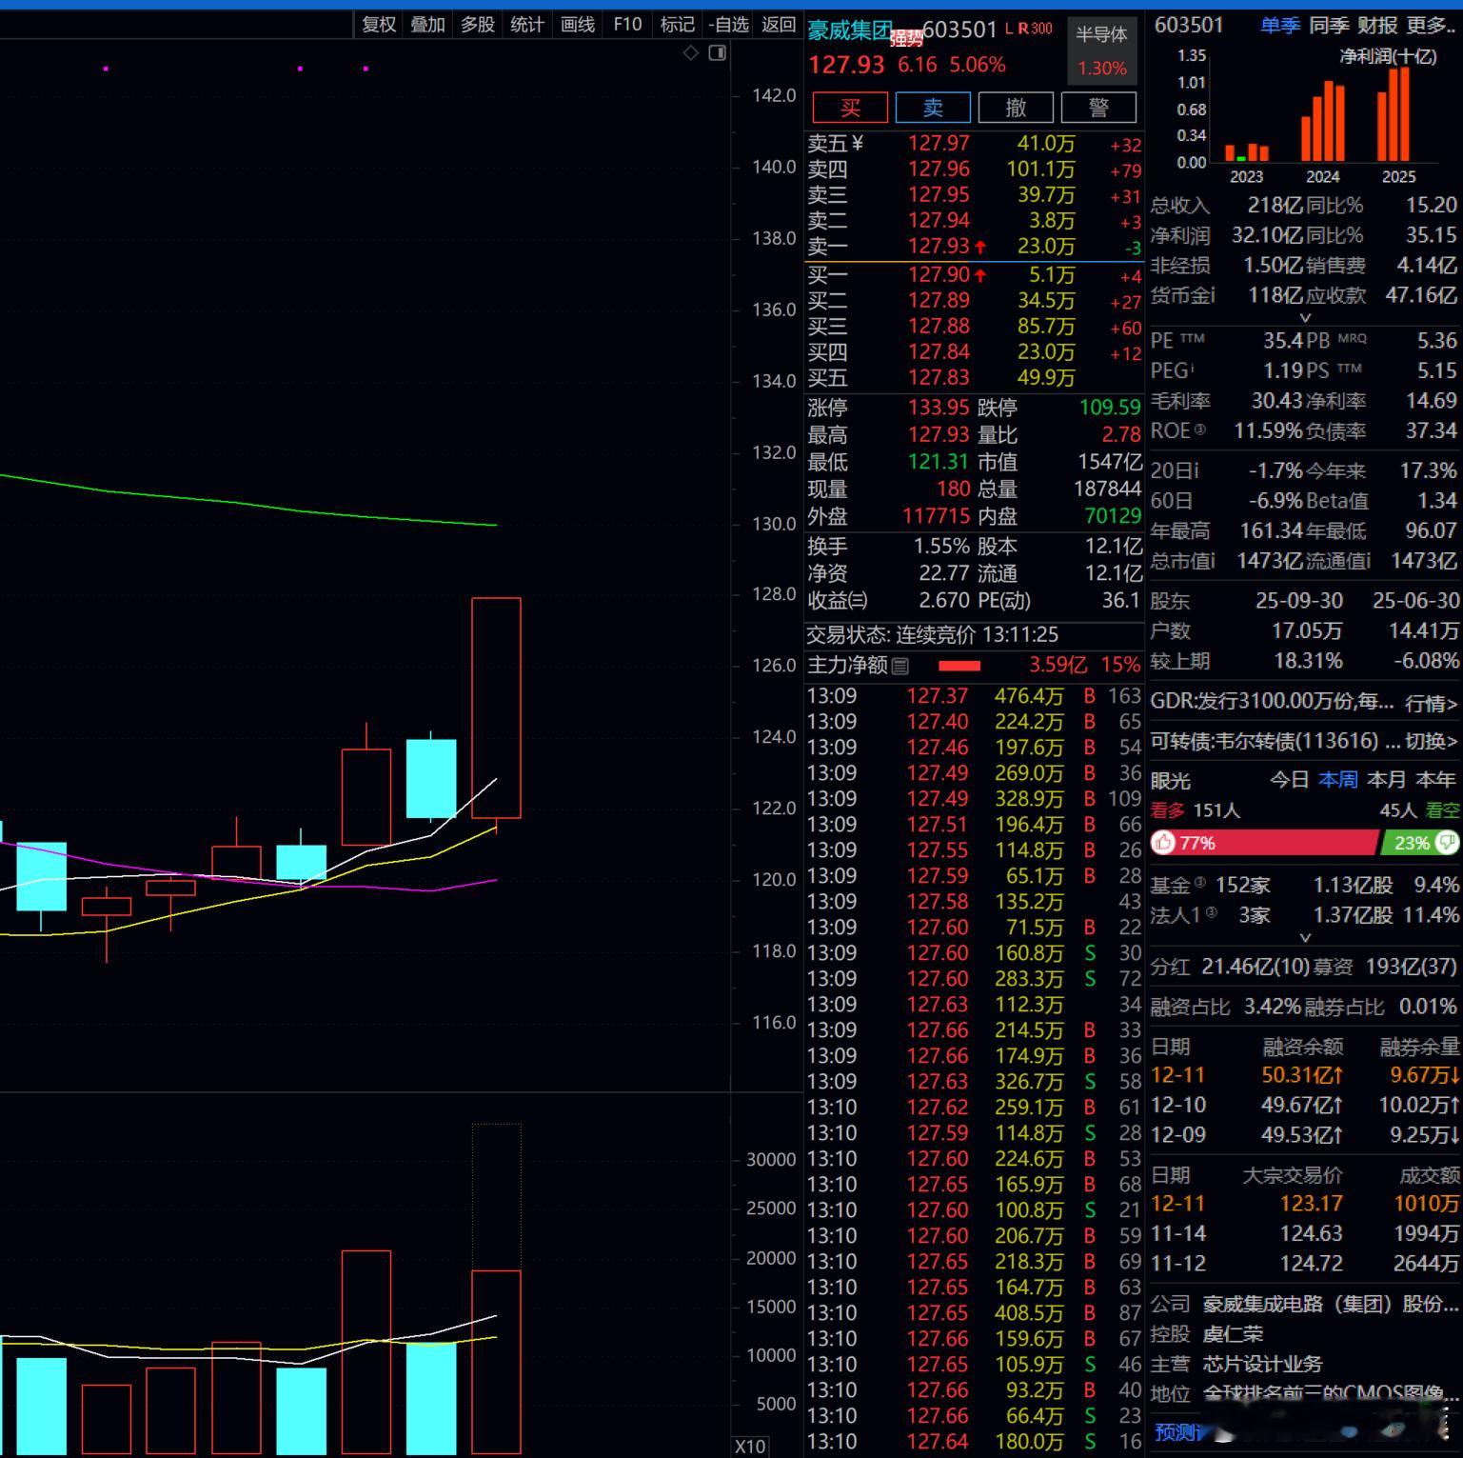Open the 预测 section at the bottom
Screen dimensions: 1463x1458
click(x=1178, y=1431)
